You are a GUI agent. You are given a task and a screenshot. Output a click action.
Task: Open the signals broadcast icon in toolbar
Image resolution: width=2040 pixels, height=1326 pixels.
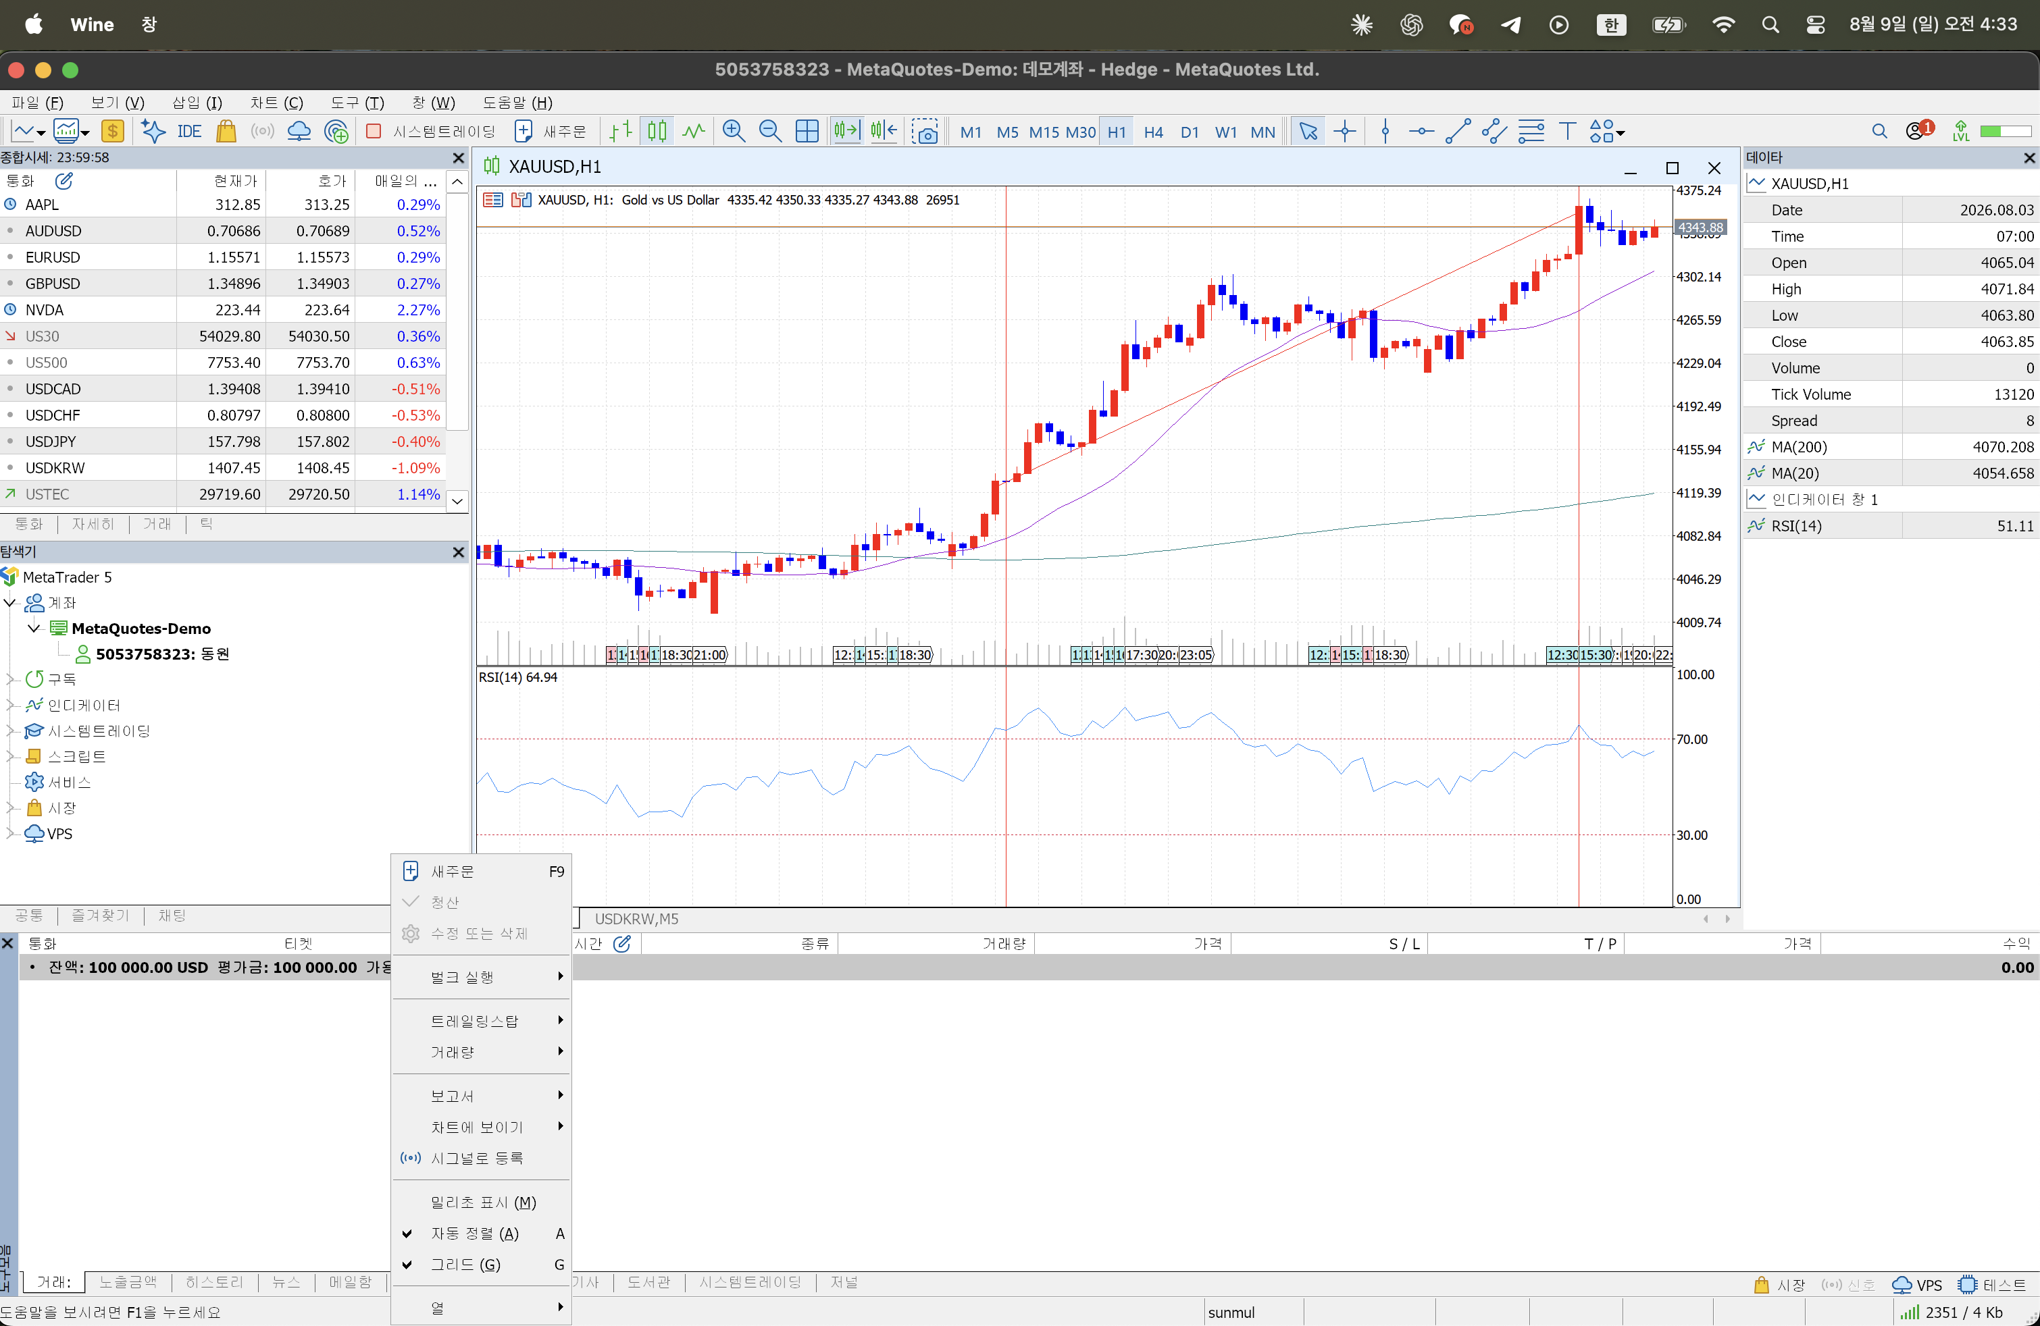pyautogui.click(x=262, y=131)
